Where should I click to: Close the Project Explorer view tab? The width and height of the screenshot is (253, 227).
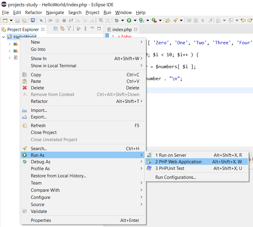coord(43,29)
